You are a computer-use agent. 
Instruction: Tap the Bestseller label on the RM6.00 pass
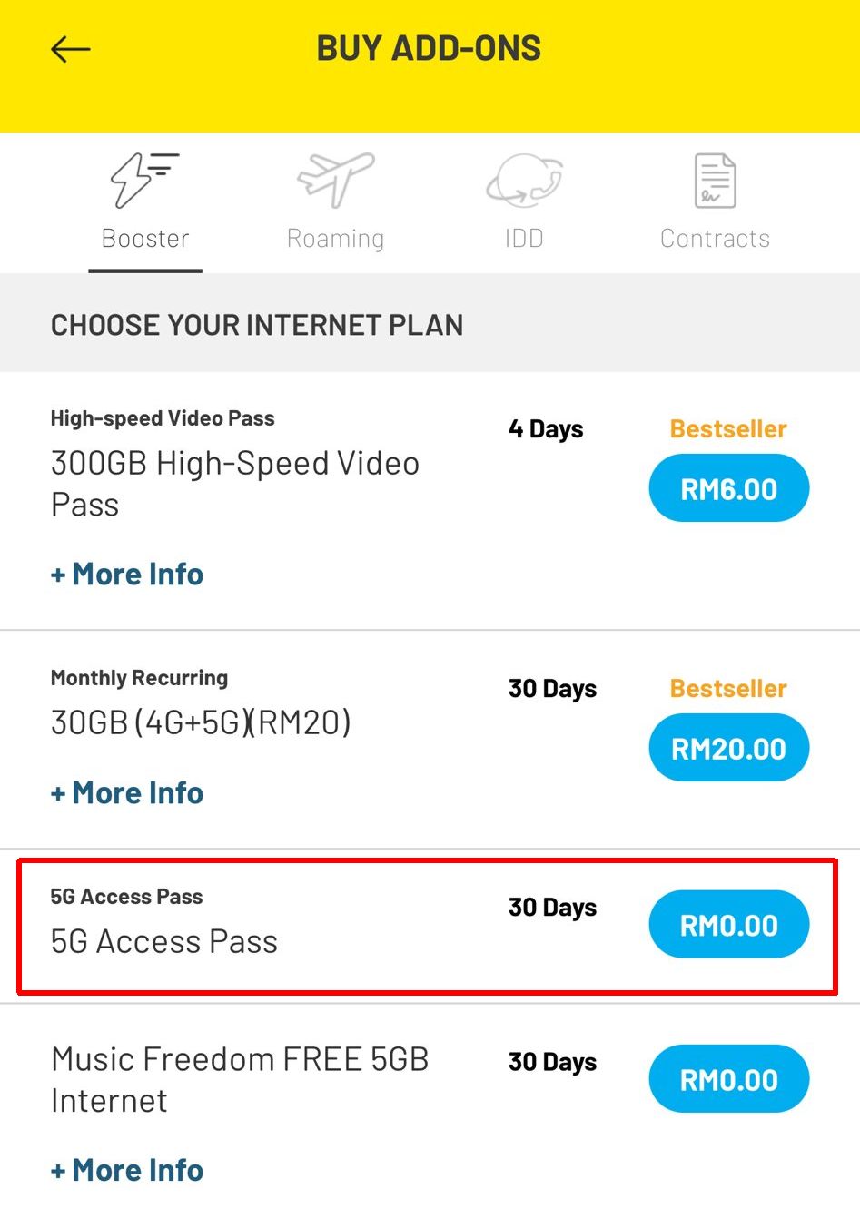click(x=727, y=428)
